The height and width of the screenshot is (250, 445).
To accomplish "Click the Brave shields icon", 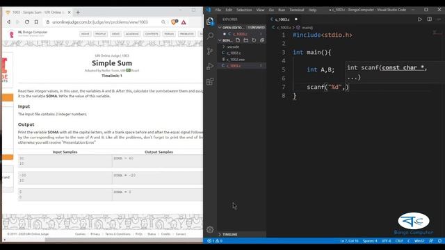I will (x=175, y=22).
